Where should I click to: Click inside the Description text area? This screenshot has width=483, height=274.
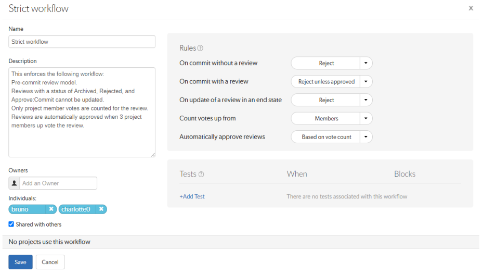tap(82, 113)
